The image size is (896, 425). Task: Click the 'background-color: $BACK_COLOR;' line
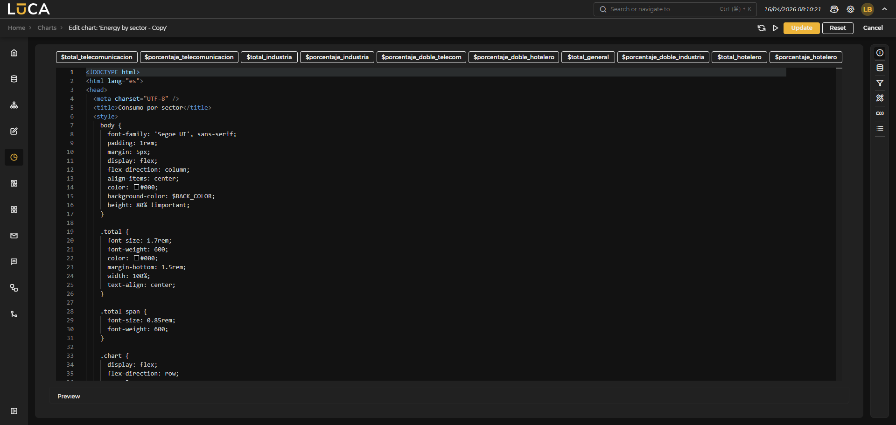pos(161,196)
